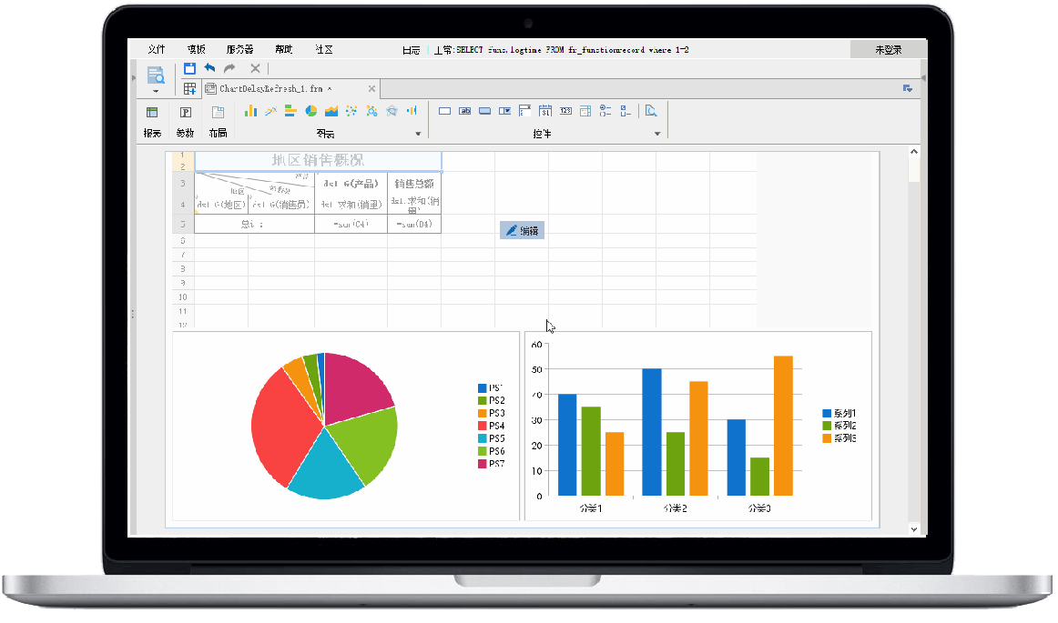The width and height of the screenshot is (1058, 623).
Task: Click the save file icon
Action: tap(189, 68)
